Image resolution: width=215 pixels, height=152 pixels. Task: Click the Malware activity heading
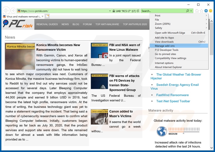[x=161, y=110]
